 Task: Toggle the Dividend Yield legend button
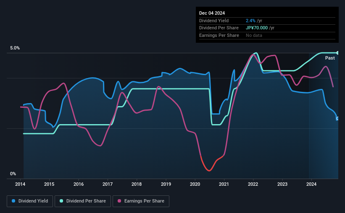[x=30, y=201]
